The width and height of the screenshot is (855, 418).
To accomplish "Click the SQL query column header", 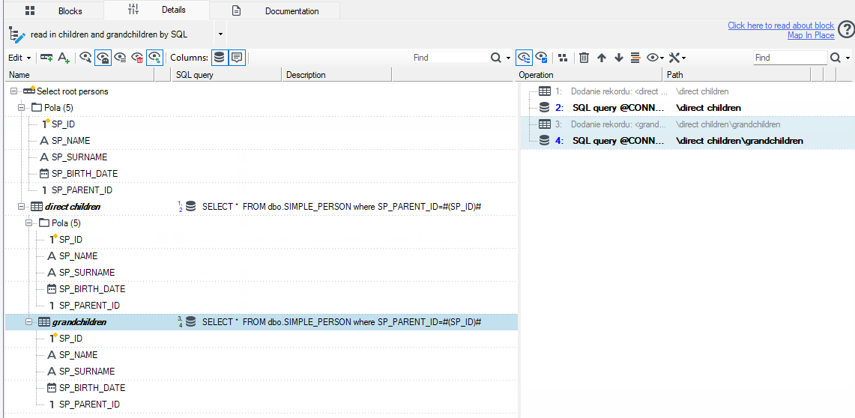I will [226, 75].
